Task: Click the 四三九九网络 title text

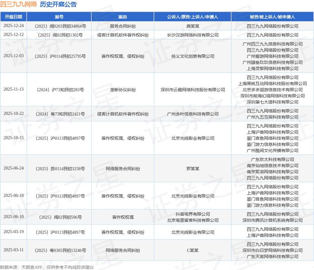Action: coord(19,4)
